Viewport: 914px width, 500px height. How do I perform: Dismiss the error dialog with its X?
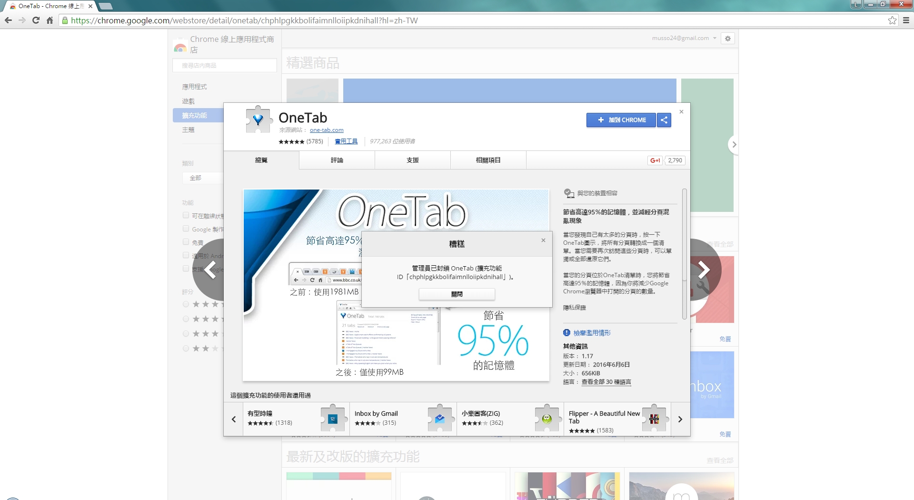543,240
